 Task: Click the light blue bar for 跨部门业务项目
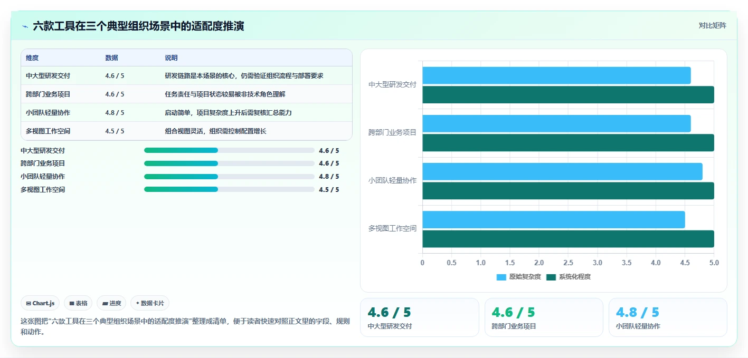[x=556, y=123]
